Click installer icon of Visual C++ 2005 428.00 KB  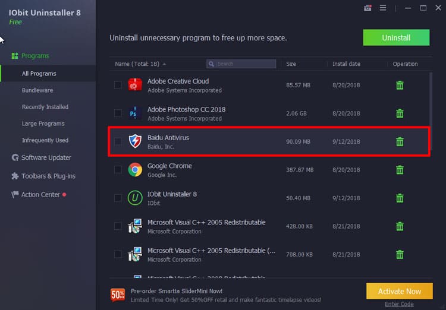[x=135, y=226]
